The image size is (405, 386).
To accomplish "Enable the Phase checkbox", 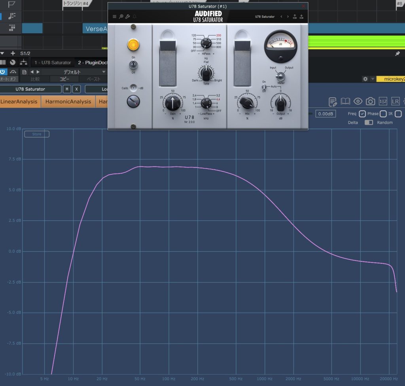I will (x=383, y=114).
